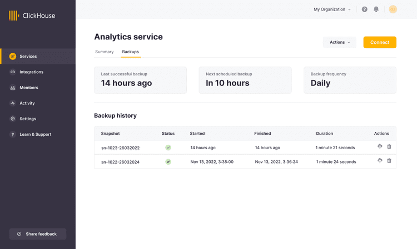This screenshot has height=249, width=417.
Task: Click the Last successful backup card
Action: tap(141, 80)
